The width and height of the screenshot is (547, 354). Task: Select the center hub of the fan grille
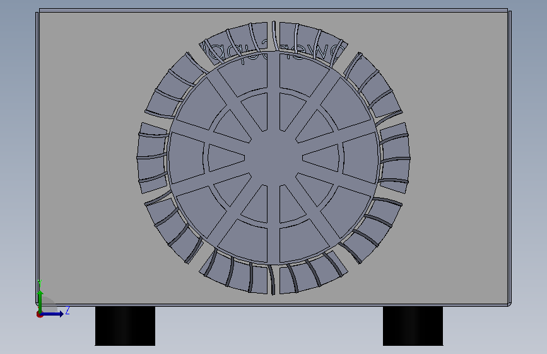(x=274, y=158)
